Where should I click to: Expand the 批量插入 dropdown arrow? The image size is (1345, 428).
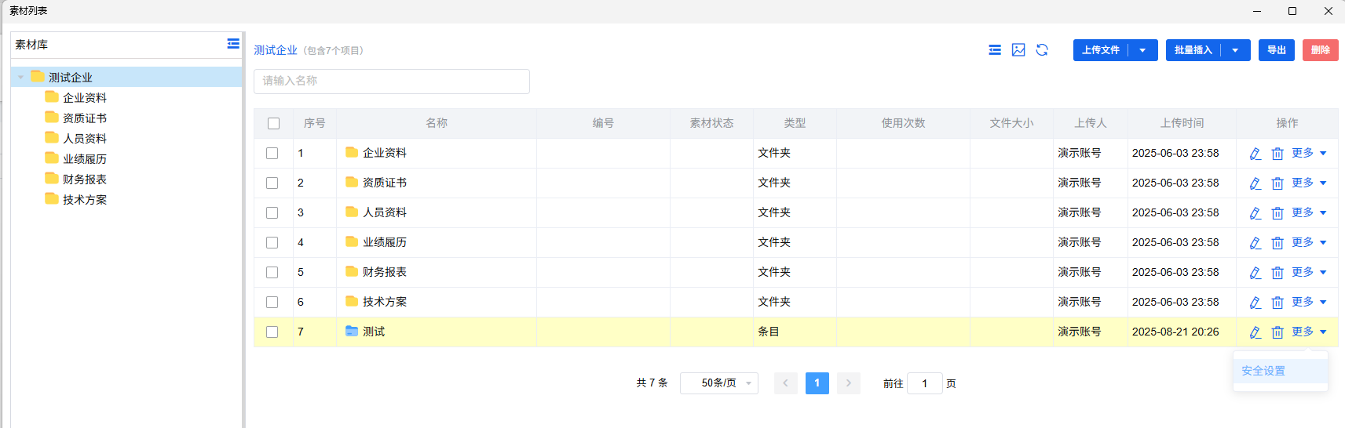[x=1235, y=50]
